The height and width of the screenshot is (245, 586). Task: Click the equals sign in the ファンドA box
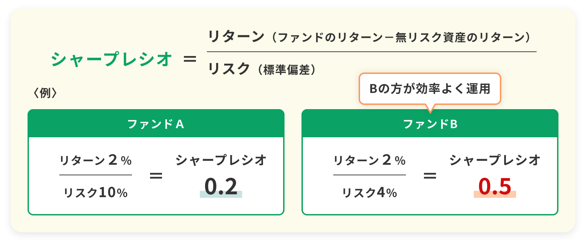156,175
